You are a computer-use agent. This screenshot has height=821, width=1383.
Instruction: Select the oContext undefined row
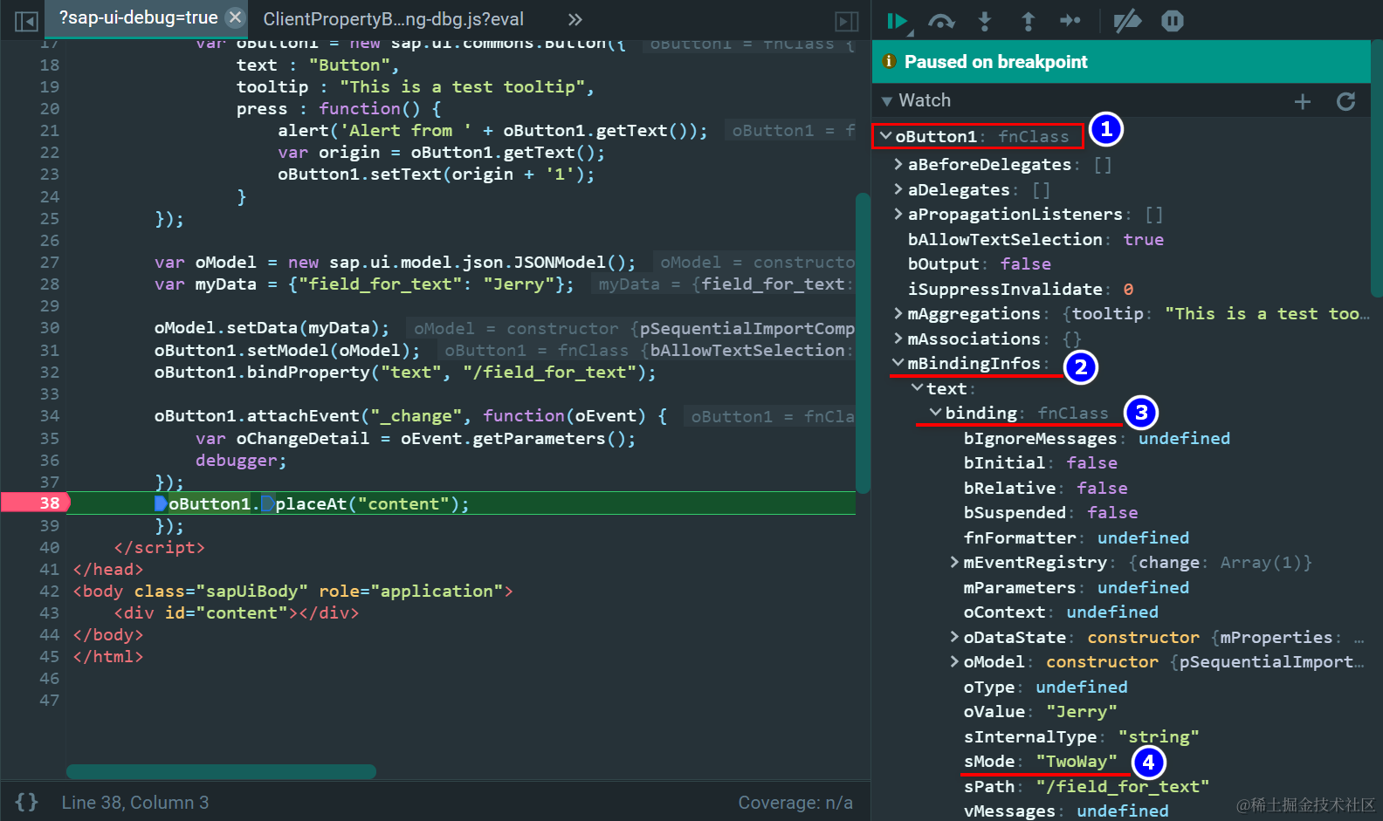point(1061,612)
